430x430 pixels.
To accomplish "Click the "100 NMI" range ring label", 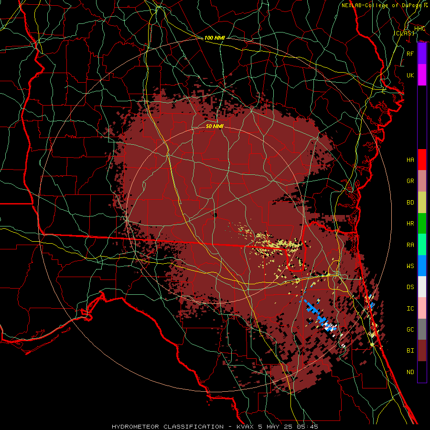I will click(215, 38).
